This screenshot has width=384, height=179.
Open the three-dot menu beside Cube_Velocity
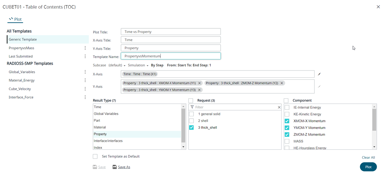click(85, 89)
